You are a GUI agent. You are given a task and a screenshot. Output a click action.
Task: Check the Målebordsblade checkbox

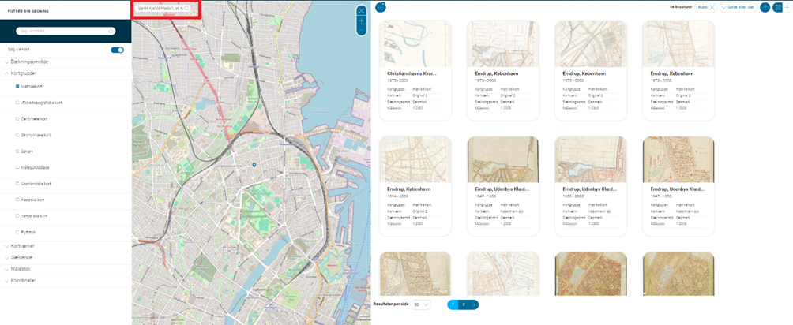click(x=17, y=167)
